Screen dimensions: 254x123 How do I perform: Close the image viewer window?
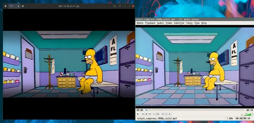click(133, 6)
